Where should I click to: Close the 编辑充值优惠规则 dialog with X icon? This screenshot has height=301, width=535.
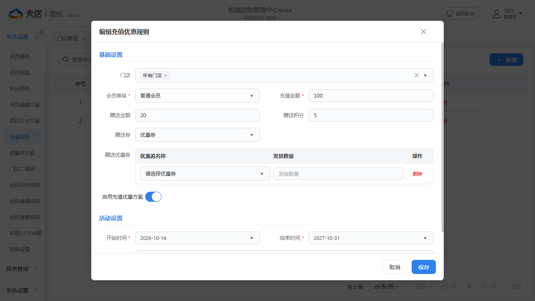pyautogui.click(x=423, y=32)
